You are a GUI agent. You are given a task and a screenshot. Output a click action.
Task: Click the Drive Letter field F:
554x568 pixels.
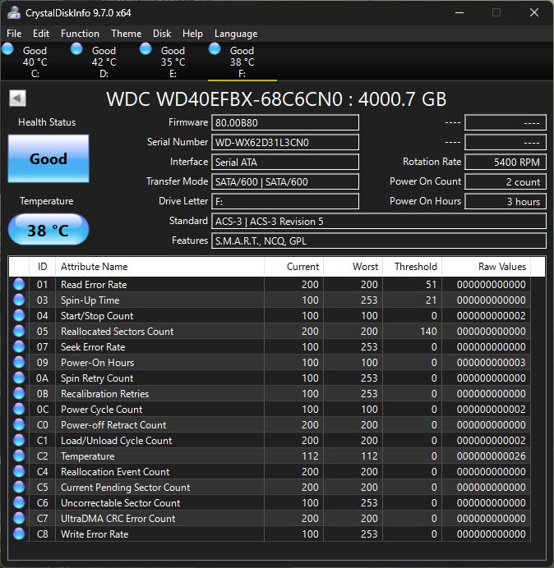click(285, 201)
